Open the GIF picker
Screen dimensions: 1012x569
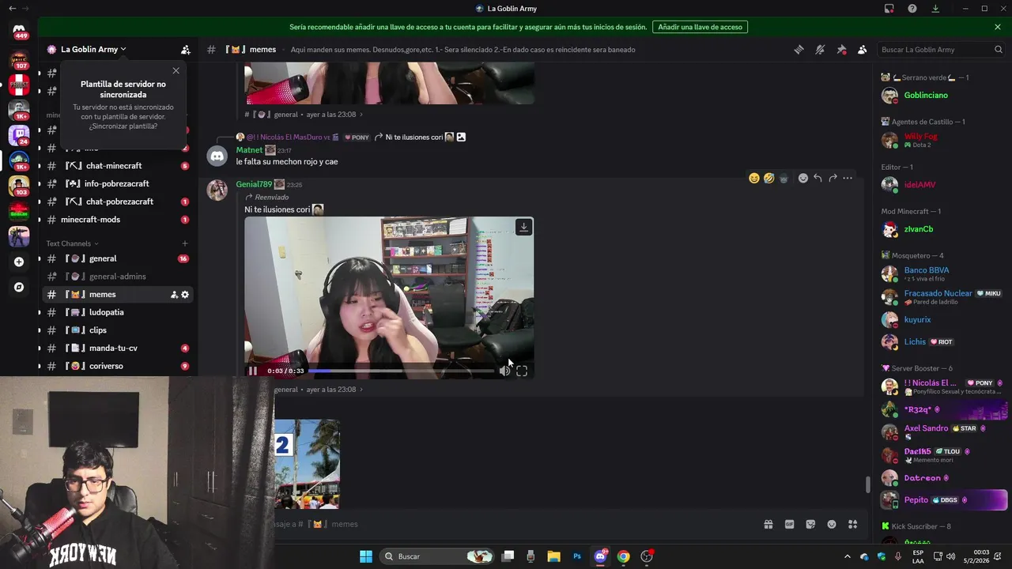[x=789, y=524]
